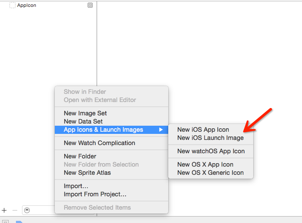Toggle the bottom-left debug area icon
302x223 pixels.
pyautogui.click(x=5, y=222)
